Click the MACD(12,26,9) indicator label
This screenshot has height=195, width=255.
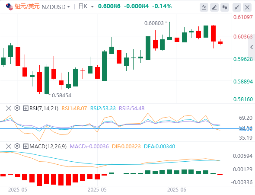tap(48, 147)
